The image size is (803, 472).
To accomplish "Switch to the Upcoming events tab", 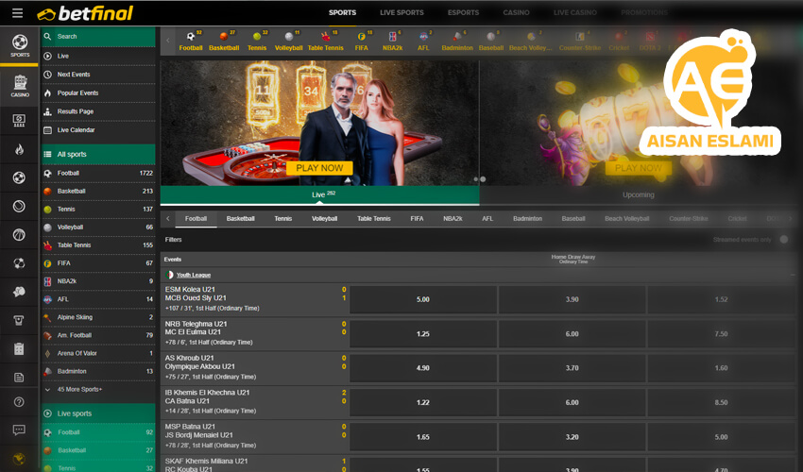I will (639, 195).
